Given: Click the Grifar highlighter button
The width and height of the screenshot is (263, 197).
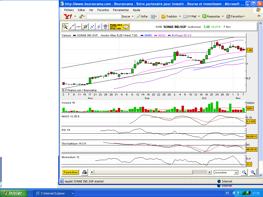Looking at the screenshot, I should coord(142,16).
